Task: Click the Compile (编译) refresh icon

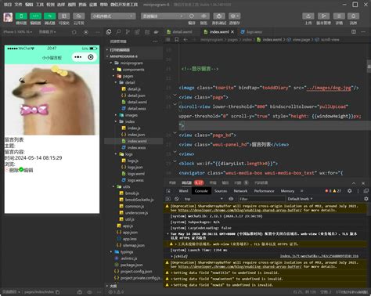Action: tap(192, 16)
